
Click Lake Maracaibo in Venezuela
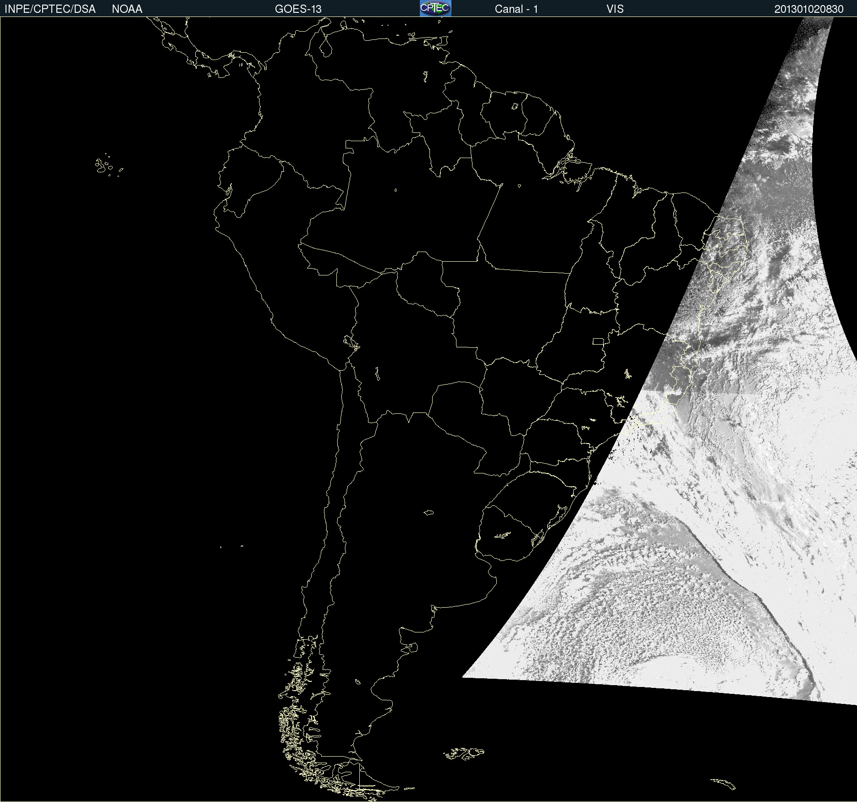(x=326, y=46)
